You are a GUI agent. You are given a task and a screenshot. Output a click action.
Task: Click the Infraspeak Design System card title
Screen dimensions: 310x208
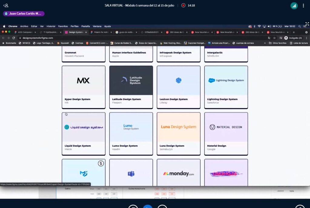tap(175, 53)
